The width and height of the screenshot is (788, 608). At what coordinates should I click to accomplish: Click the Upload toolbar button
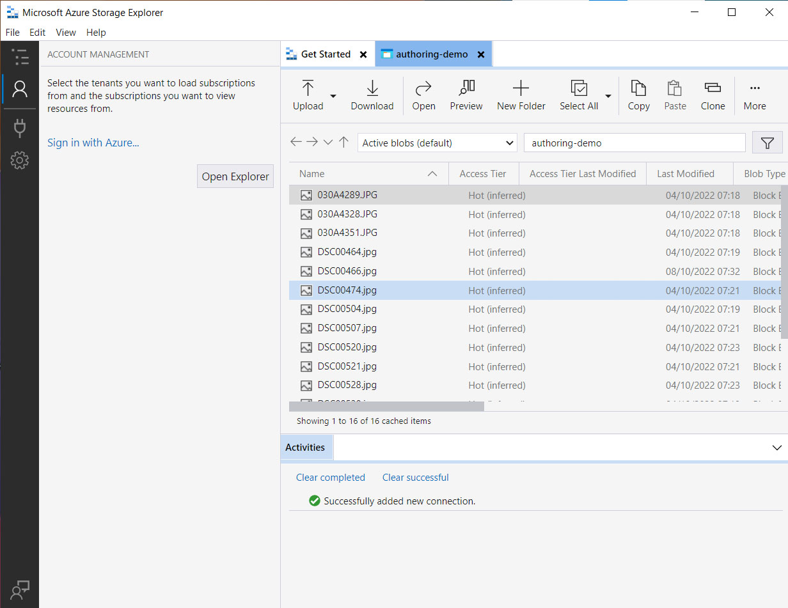click(x=308, y=96)
